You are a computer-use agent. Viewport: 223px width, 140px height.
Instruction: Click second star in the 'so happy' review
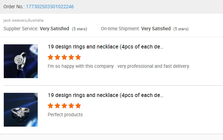(57, 57)
